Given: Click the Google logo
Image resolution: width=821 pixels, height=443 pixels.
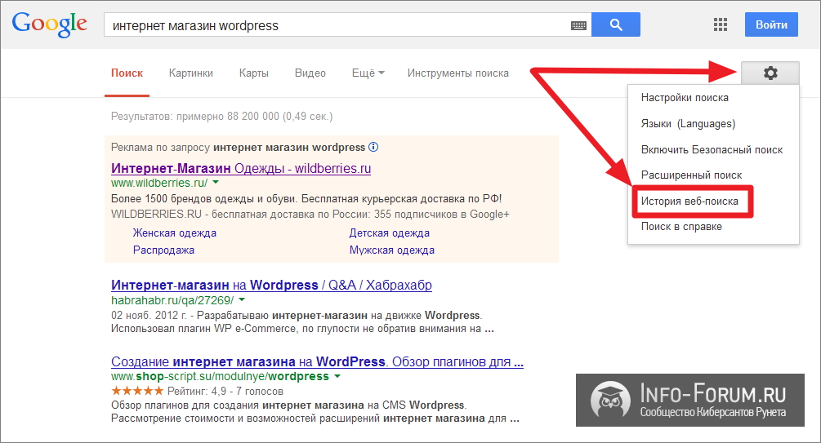Looking at the screenshot, I should click(50, 24).
